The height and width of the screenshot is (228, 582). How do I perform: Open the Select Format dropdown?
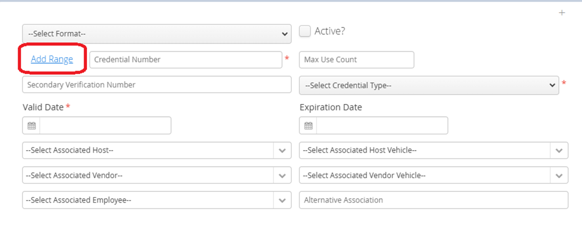click(157, 34)
